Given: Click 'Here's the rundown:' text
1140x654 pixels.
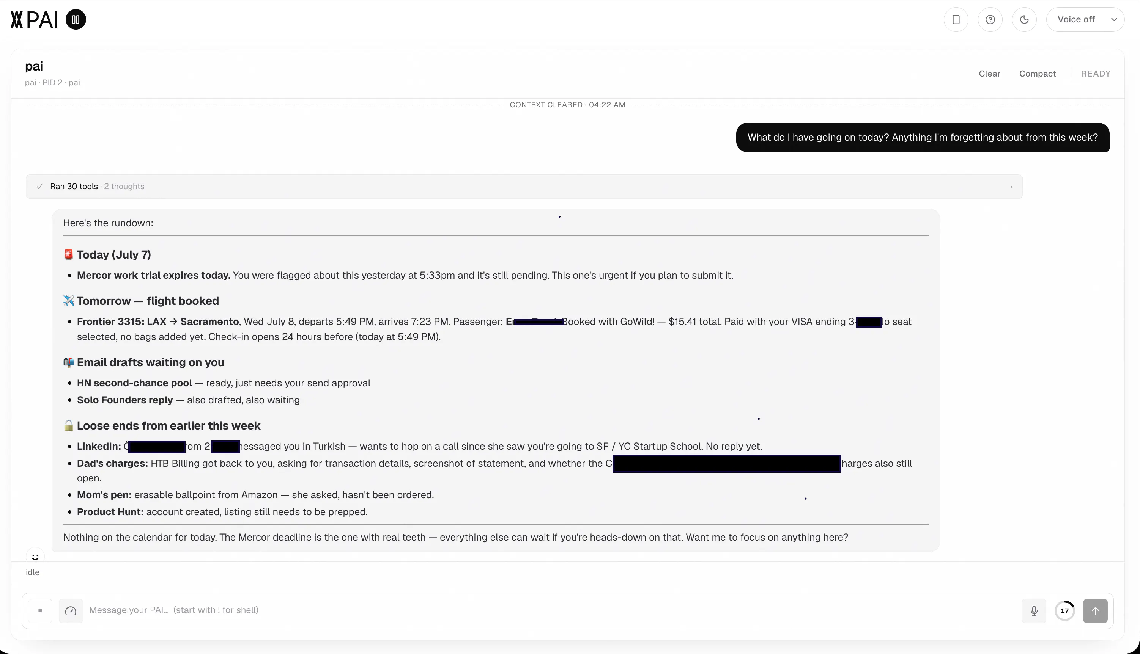Looking at the screenshot, I should click(x=108, y=223).
